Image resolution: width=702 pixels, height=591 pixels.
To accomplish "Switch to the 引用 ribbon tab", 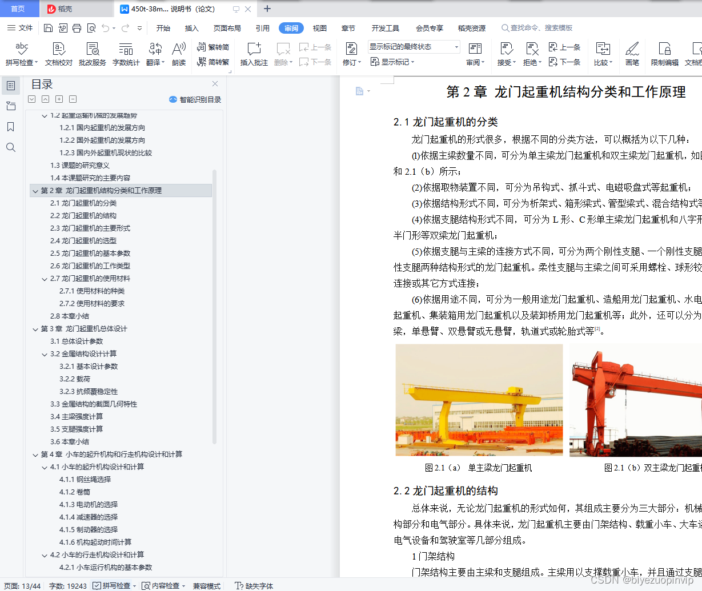I will tap(263, 28).
